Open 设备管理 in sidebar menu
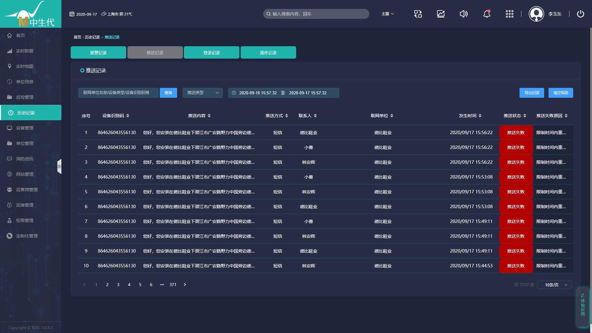The width and height of the screenshot is (592, 333). coord(25,128)
